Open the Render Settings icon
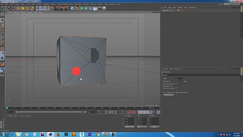The image size is (243, 137). [x=67, y=8]
